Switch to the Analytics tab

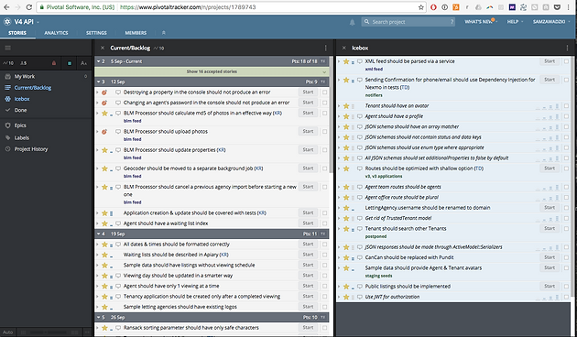56,33
